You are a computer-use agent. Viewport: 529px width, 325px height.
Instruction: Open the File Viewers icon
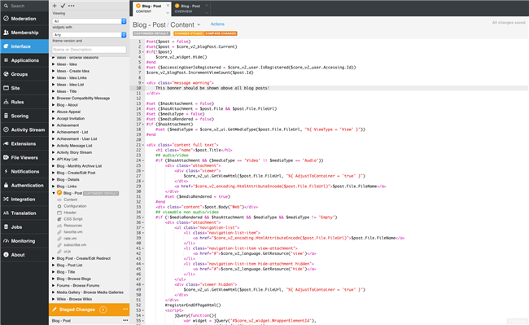point(6,157)
